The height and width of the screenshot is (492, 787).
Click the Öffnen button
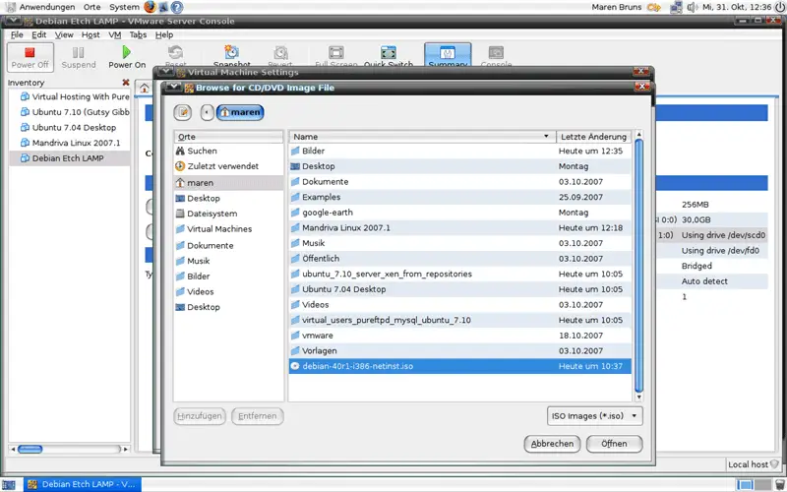pyautogui.click(x=614, y=444)
